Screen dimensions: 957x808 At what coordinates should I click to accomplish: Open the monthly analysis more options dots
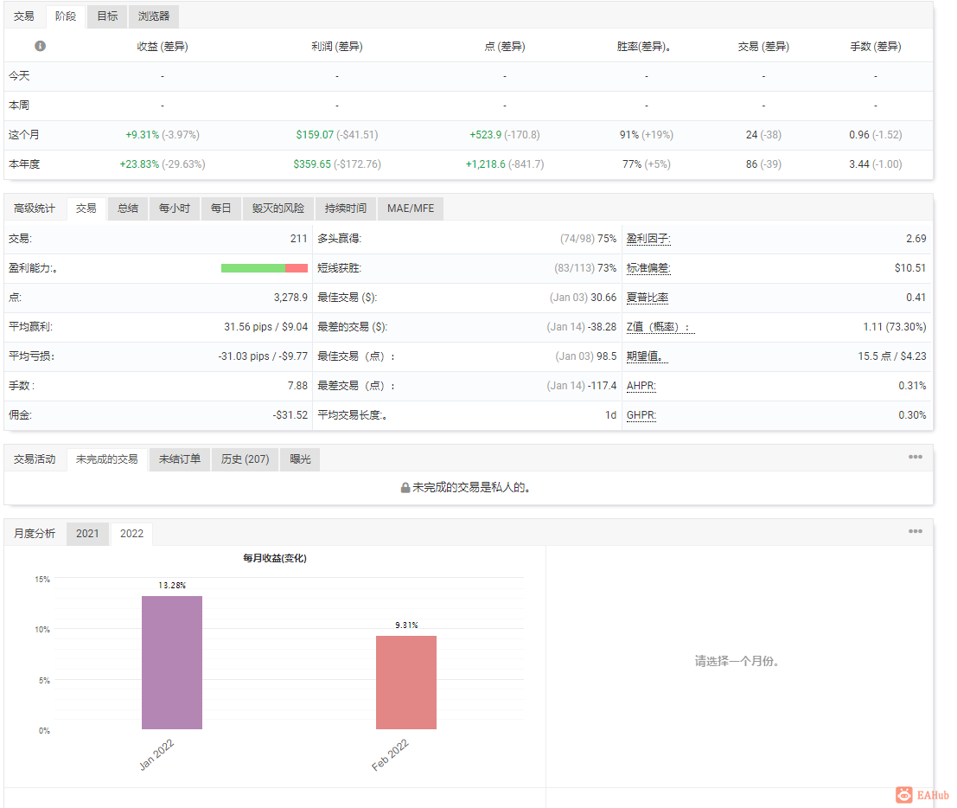[x=915, y=531]
